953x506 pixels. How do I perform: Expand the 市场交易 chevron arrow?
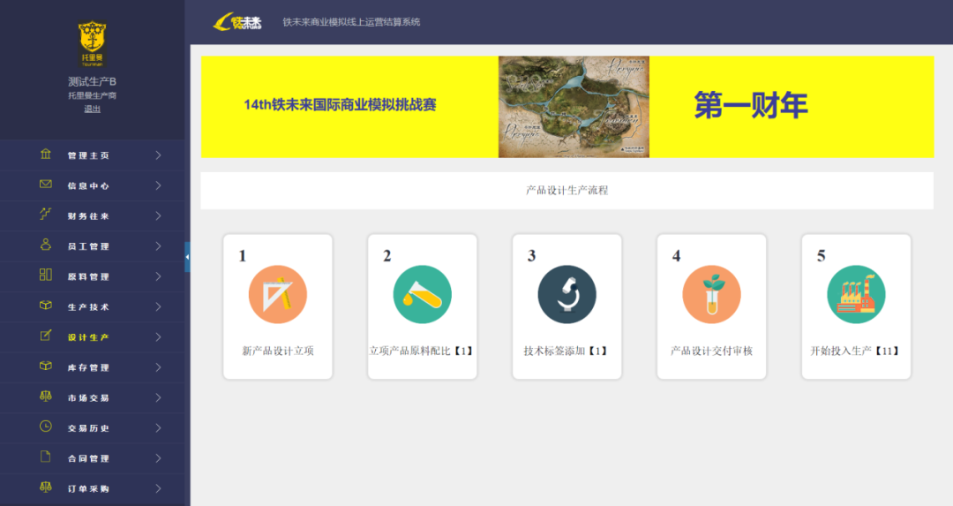click(158, 397)
